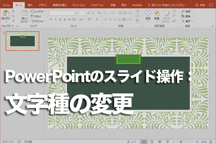
Task: Switch to the デザイン tab
Action: click(x=43, y=5)
